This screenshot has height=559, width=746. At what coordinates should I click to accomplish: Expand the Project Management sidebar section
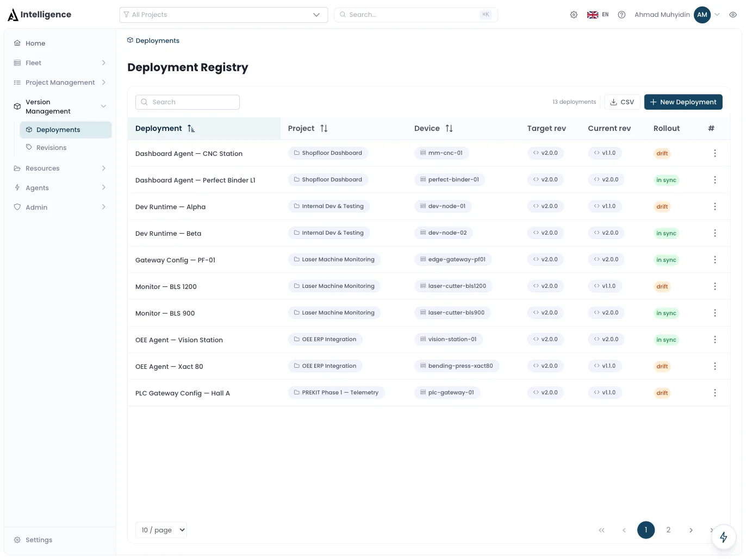[60, 83]
